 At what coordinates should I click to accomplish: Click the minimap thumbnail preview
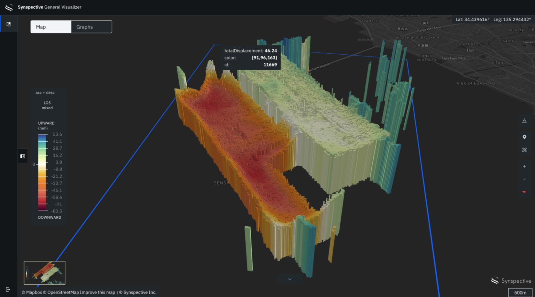(x=45, y=273)
